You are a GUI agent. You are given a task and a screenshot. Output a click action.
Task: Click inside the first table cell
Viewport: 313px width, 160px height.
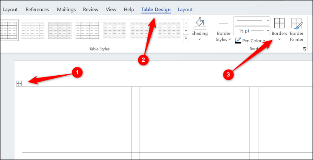click(77, 120)
